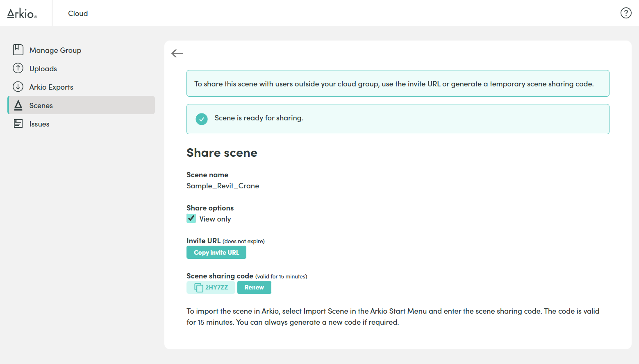Click Copy invite URL button
Image resolution: width=639 pixels, height=364 pixels.
[216, 252]
